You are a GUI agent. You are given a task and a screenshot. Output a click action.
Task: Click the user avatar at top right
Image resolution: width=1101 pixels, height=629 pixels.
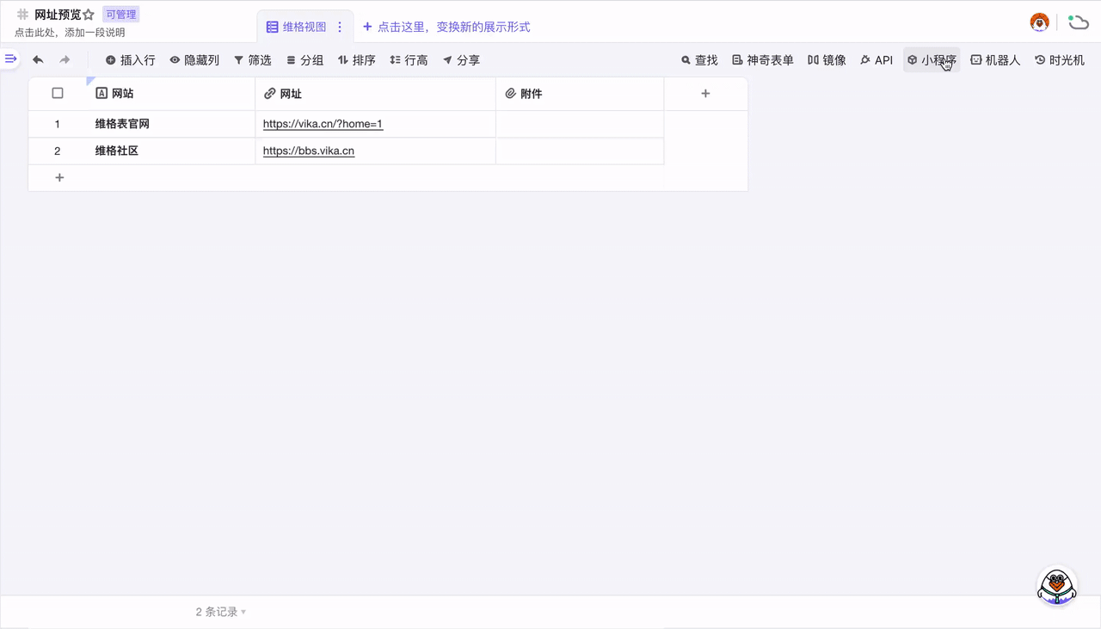pos(1039,22)
